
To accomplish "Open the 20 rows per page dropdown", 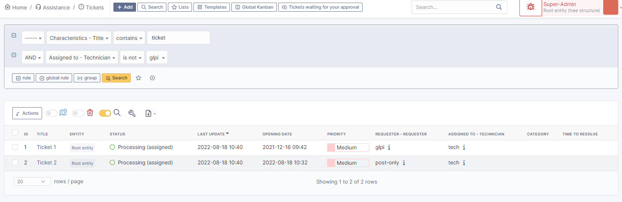I will coord(32,182).
